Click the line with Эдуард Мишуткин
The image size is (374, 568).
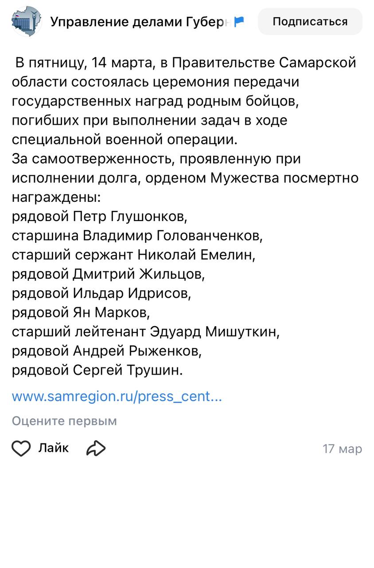(x=146, y=331)
